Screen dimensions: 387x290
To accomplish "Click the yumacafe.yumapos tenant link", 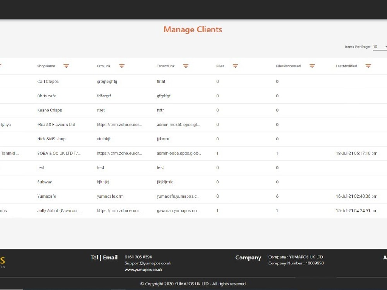I will 178,196.
